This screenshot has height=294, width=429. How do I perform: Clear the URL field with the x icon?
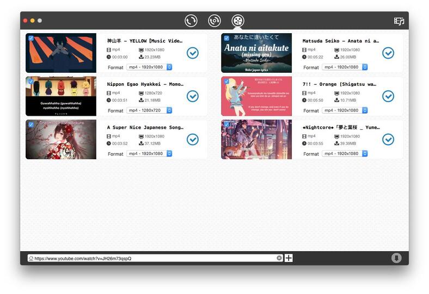[x=279, y=258]
